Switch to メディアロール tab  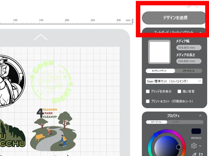tap(188, 71)
